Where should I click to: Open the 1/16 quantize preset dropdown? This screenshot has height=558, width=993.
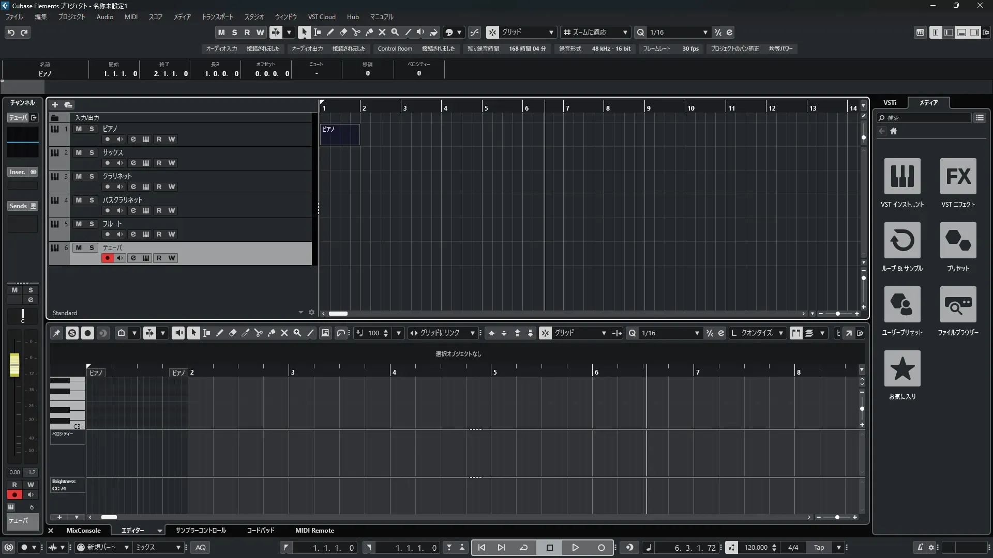coord(705,32)
